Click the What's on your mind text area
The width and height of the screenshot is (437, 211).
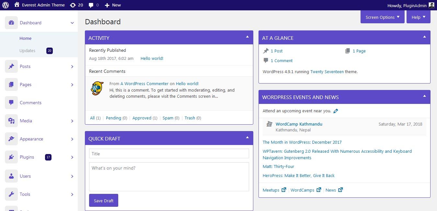coord(169,177)
